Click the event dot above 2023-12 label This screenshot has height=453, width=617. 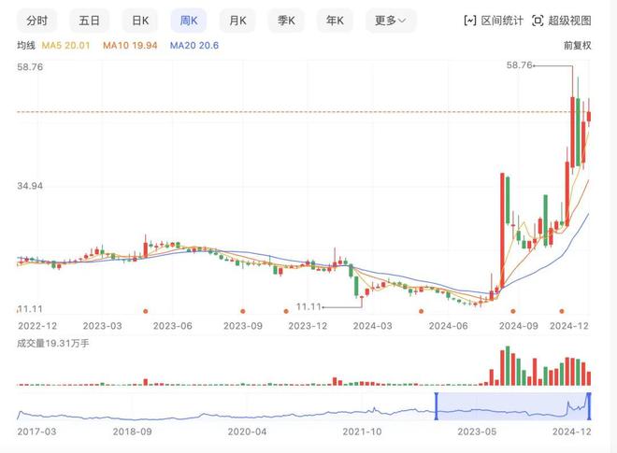coord(286,311)
